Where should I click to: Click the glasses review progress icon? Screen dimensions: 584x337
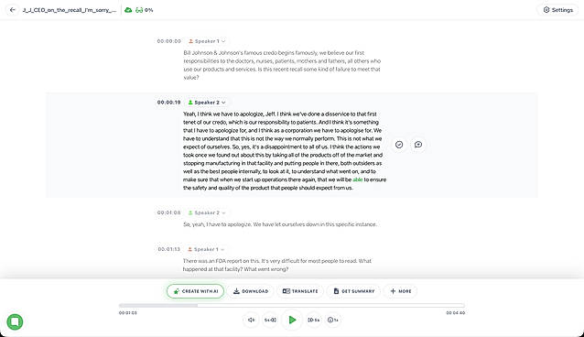pyautogui.click(x=139, y=10)
